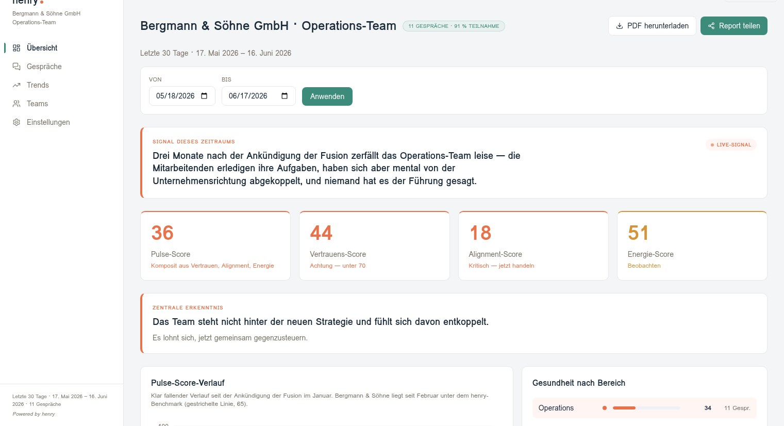This screenshot has width=784, height=426.
Task: Select Teams in the sidebar navigation
Action: (61, 104)
